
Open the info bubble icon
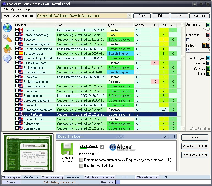(7, 59)
